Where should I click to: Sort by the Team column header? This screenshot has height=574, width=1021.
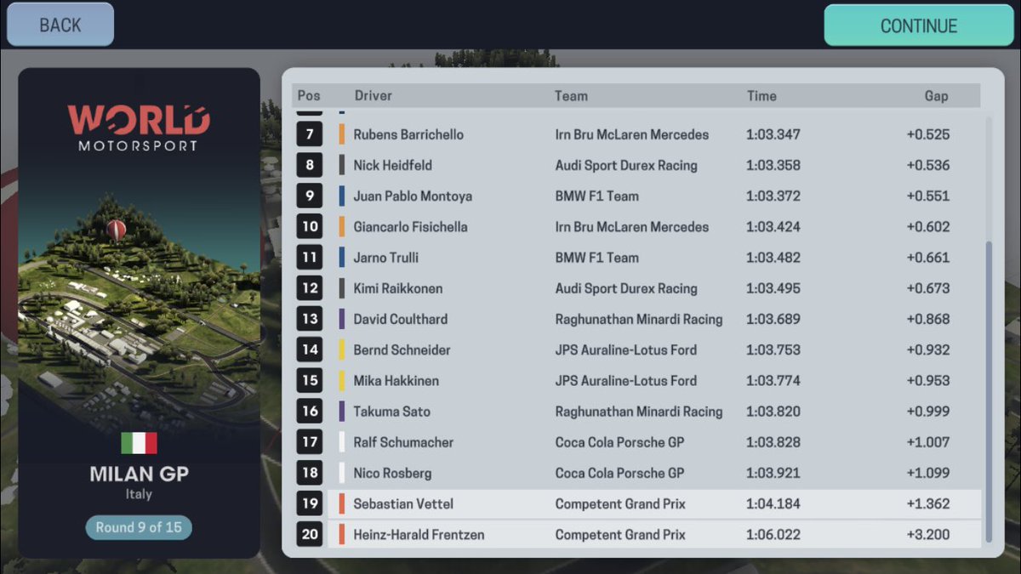tap(571, 95)
